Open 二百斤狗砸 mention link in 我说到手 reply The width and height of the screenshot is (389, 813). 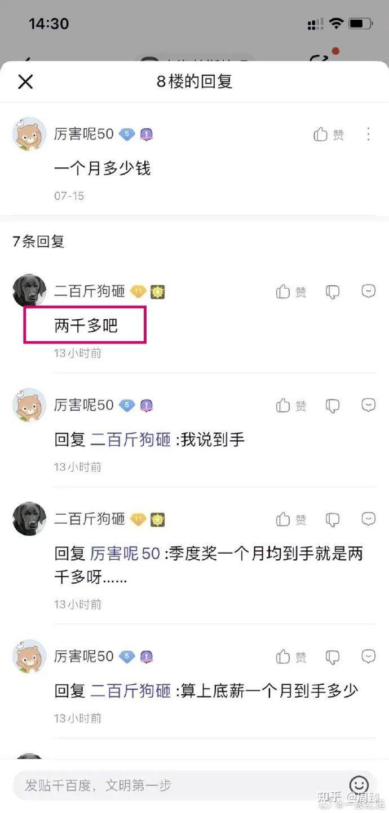pyautogui.click(x=131, y=440)
